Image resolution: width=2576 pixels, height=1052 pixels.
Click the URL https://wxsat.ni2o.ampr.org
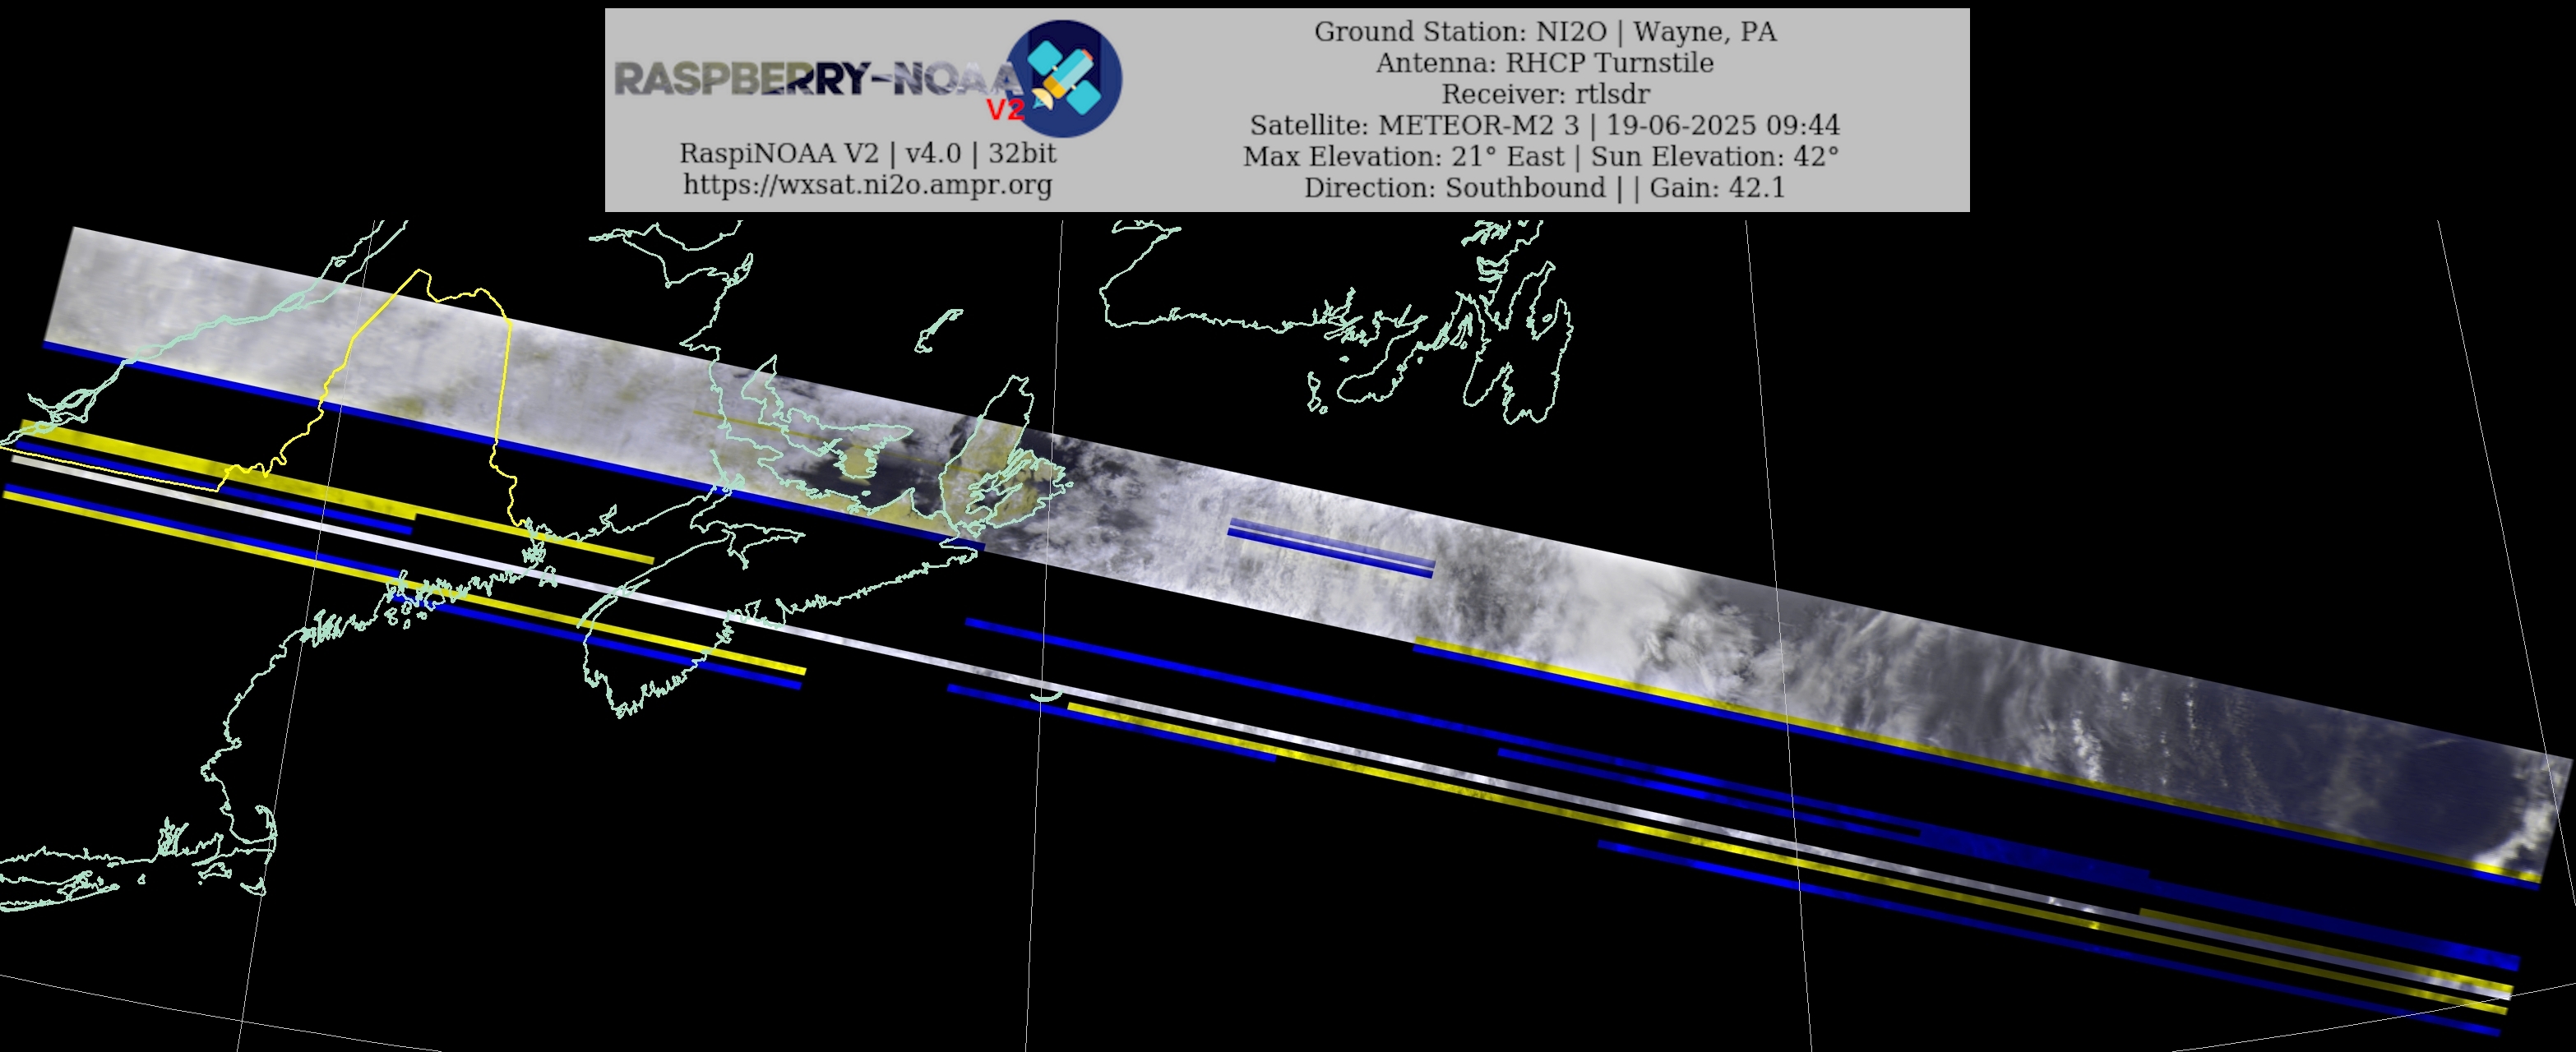click(x=867, y=185)
